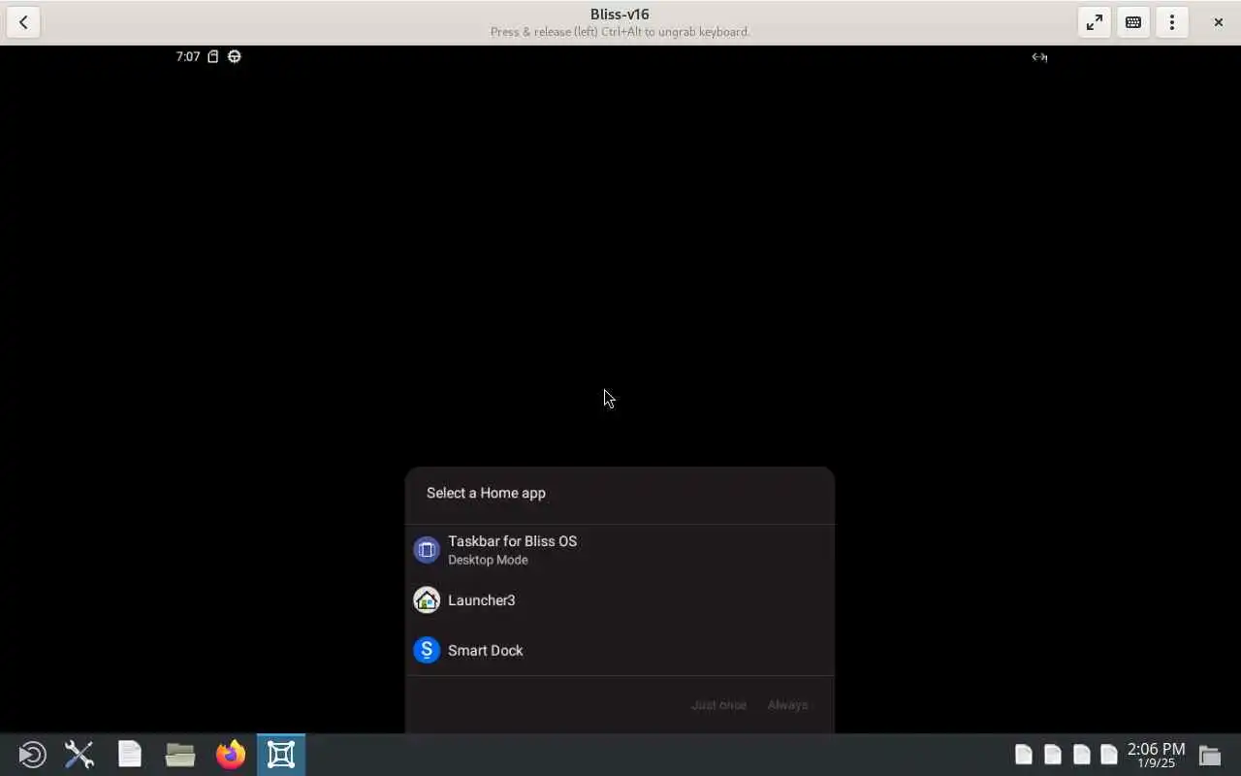Click the Bliss-v16 window title
Screen dimensions: 1241x776
point(620,15)
